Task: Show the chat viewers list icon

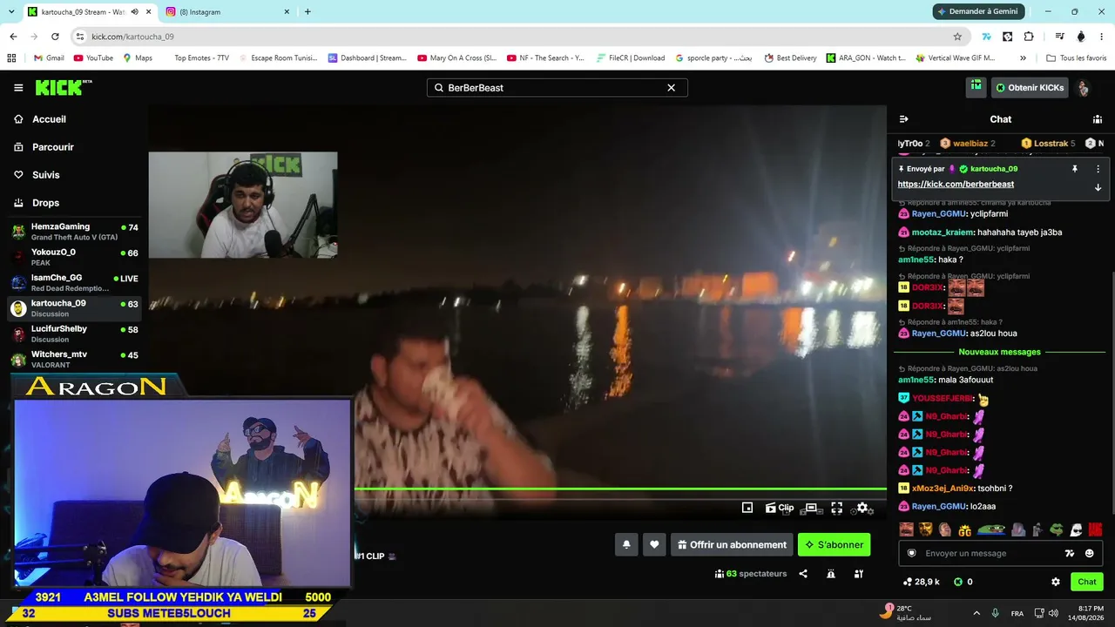Action: point(1098,119)
